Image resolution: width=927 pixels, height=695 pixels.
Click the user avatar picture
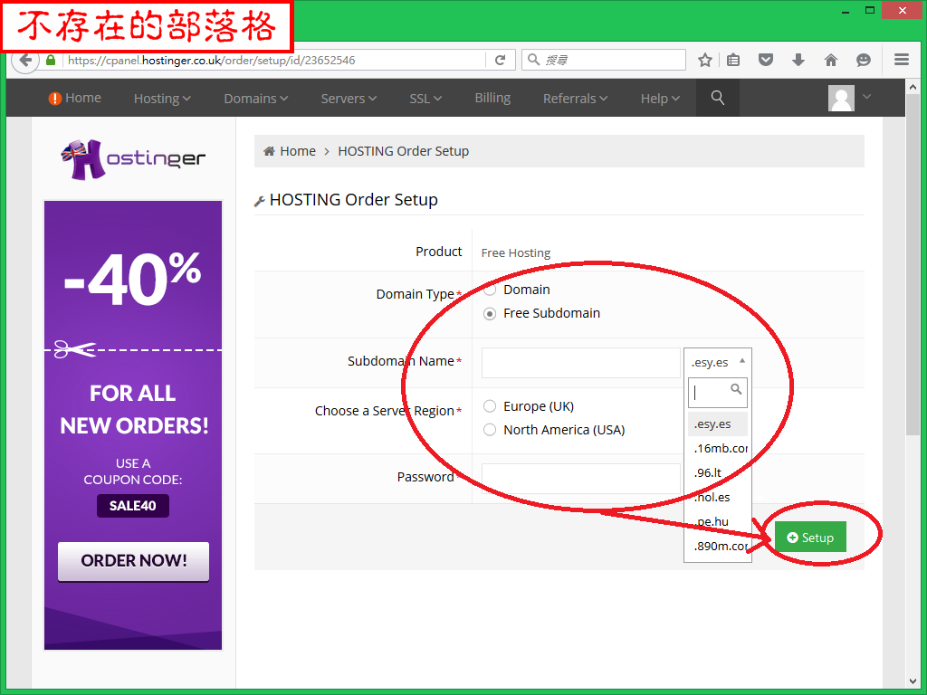(841, 98)
